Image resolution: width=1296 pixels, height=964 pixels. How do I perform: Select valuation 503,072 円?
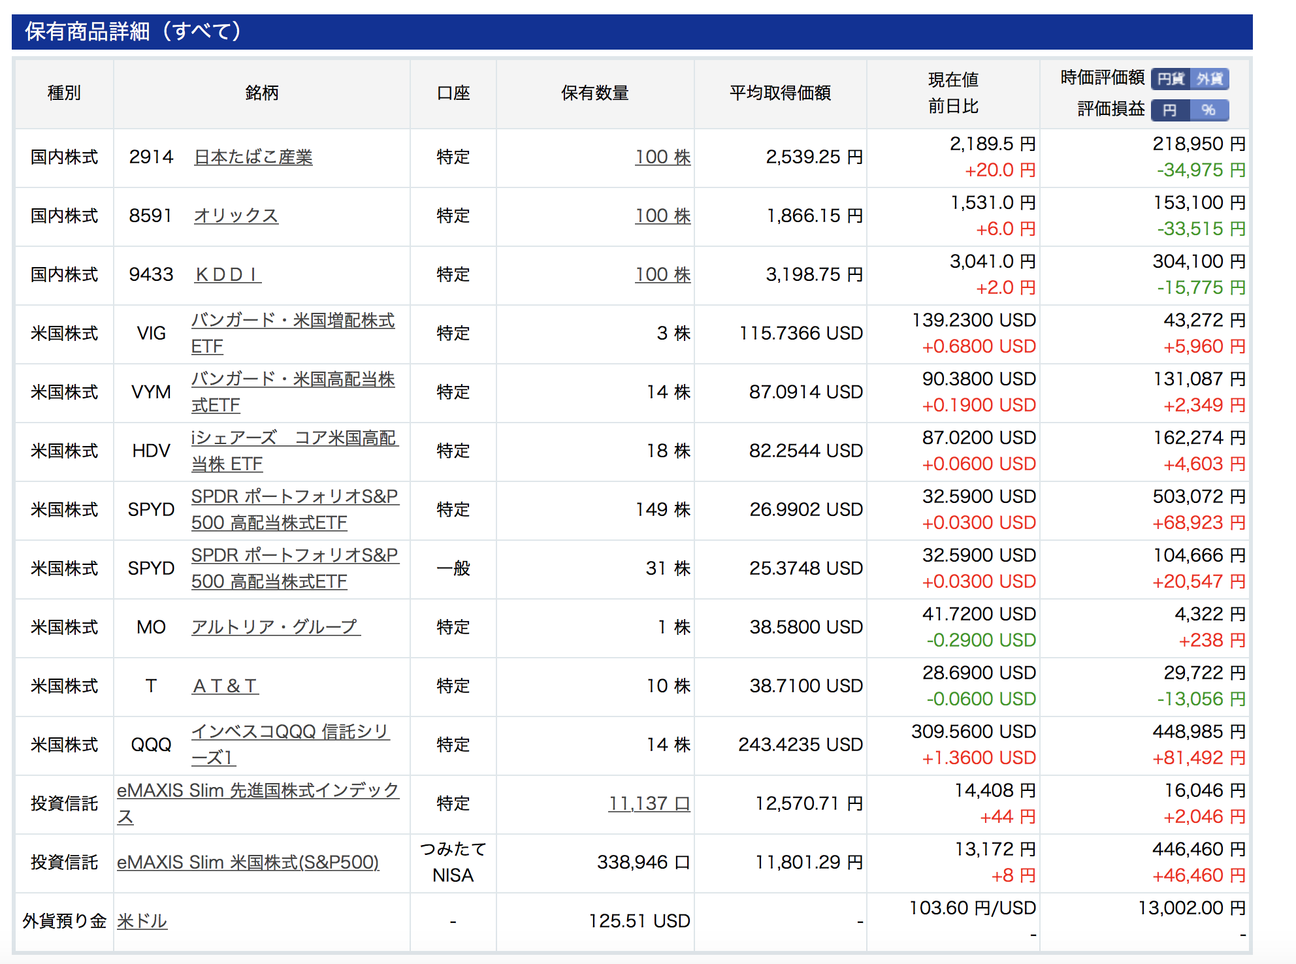[x=1199, y=497]
